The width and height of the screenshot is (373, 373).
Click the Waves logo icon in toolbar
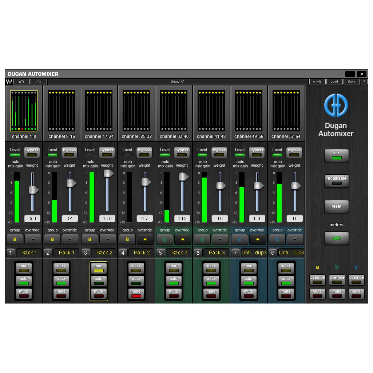(x=8, y=82)
